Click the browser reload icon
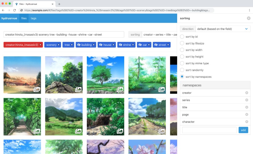Screen dimensions: 253x154 click(14, 10)
